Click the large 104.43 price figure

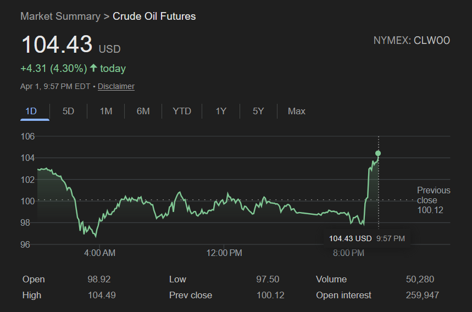(56, 44)
